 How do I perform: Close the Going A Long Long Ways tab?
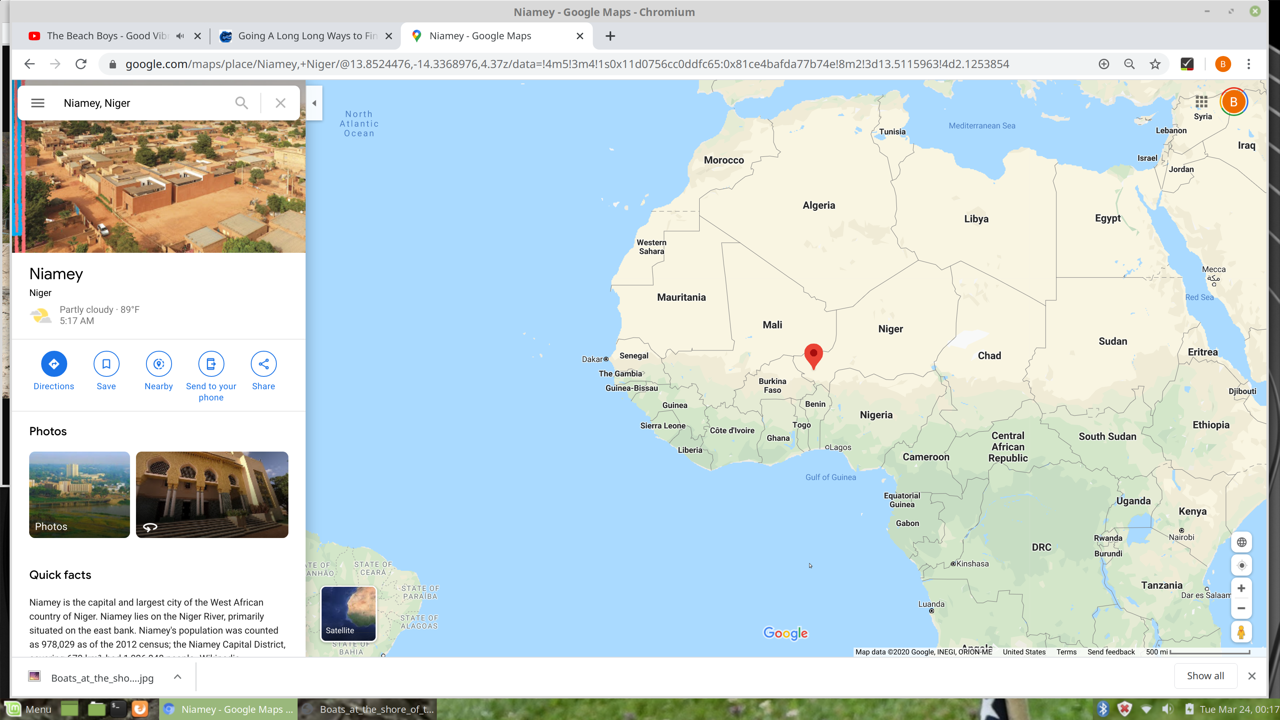coord(389,36)
